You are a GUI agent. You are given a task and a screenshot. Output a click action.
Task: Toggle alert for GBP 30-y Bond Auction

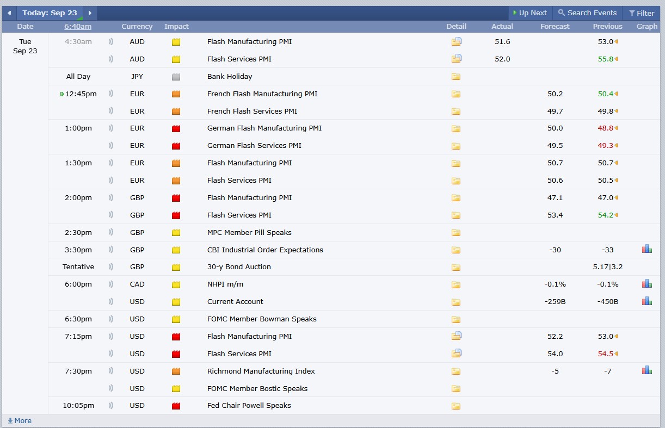(x=111, y=266)
